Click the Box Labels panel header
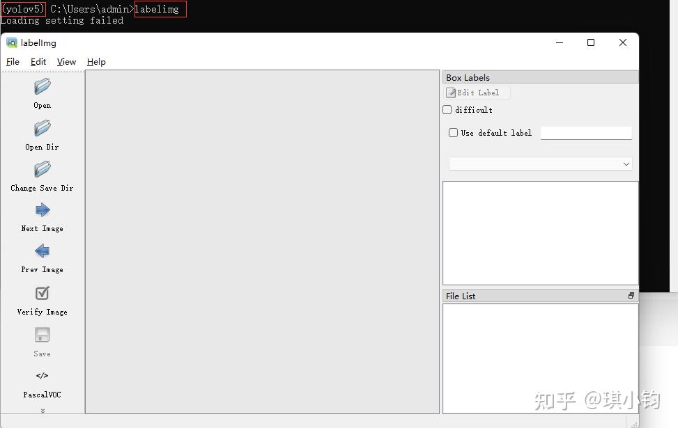This screenshot has width=678, height=428. click(541, 77)
